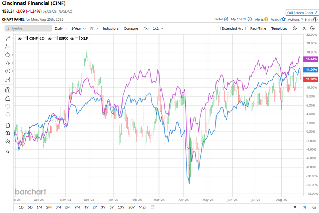Screen dimensions: 319x213
Task: Click the blue $SPX color swatch
Action: tap(57, 38)
